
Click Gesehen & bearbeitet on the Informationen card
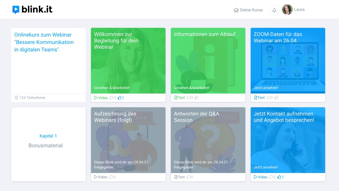click(192, 88)
